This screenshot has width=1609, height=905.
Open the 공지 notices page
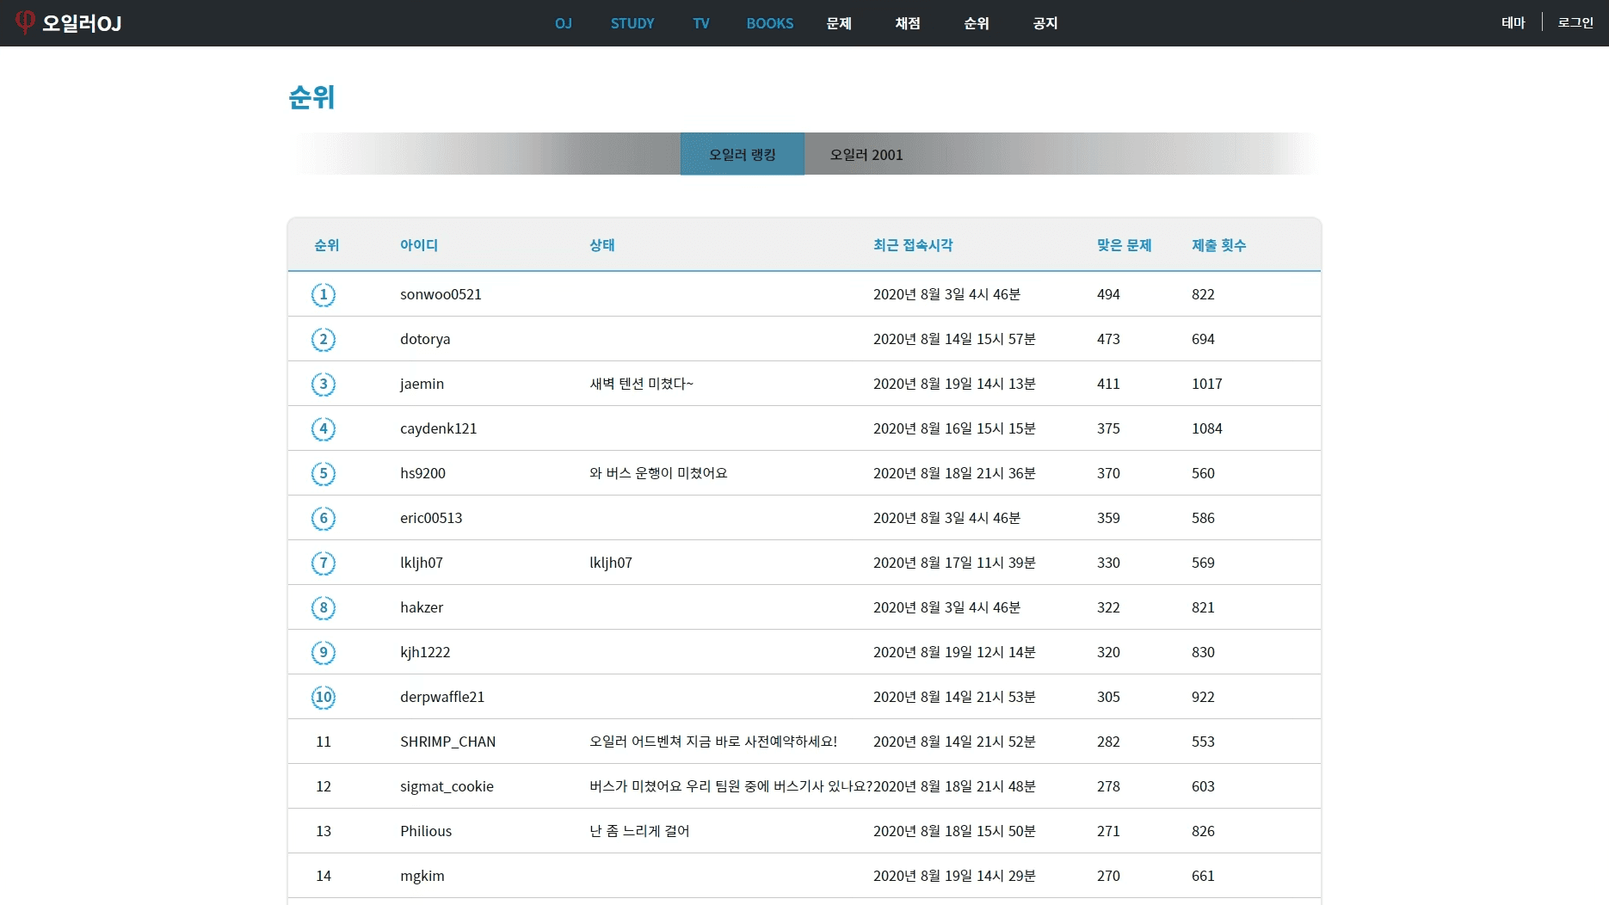(x=1045, y=23)
